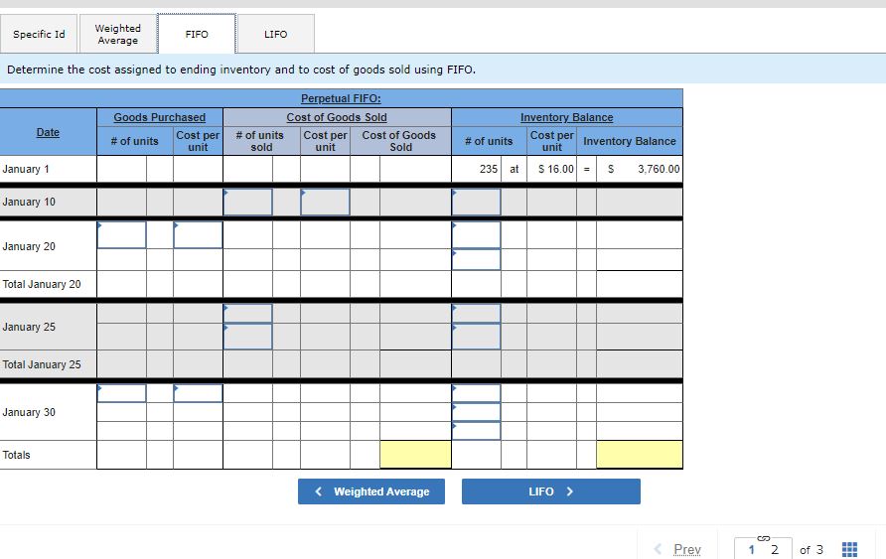Image resolution: width=886 pixels, height=559 pixels.
Task: Click the Totals inventory balance yellow cell
Action: coord(639,455)
